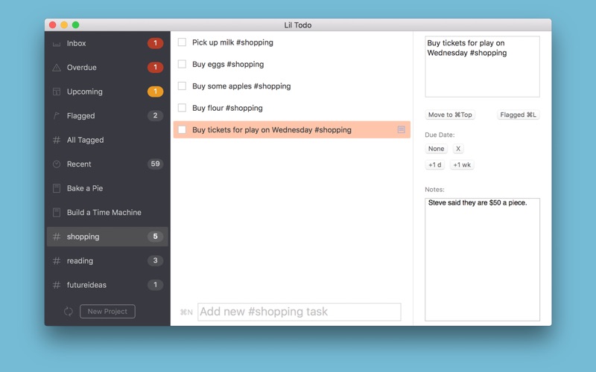
Task: Click the Overdue red count badge
Action: (x=155, y=67)
